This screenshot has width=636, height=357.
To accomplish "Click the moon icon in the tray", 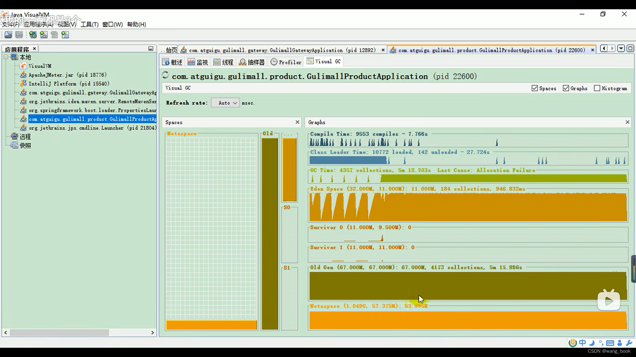I will coord(592,343).
